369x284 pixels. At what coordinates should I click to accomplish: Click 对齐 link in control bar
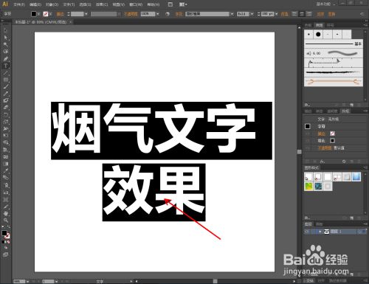coord(320,14)
